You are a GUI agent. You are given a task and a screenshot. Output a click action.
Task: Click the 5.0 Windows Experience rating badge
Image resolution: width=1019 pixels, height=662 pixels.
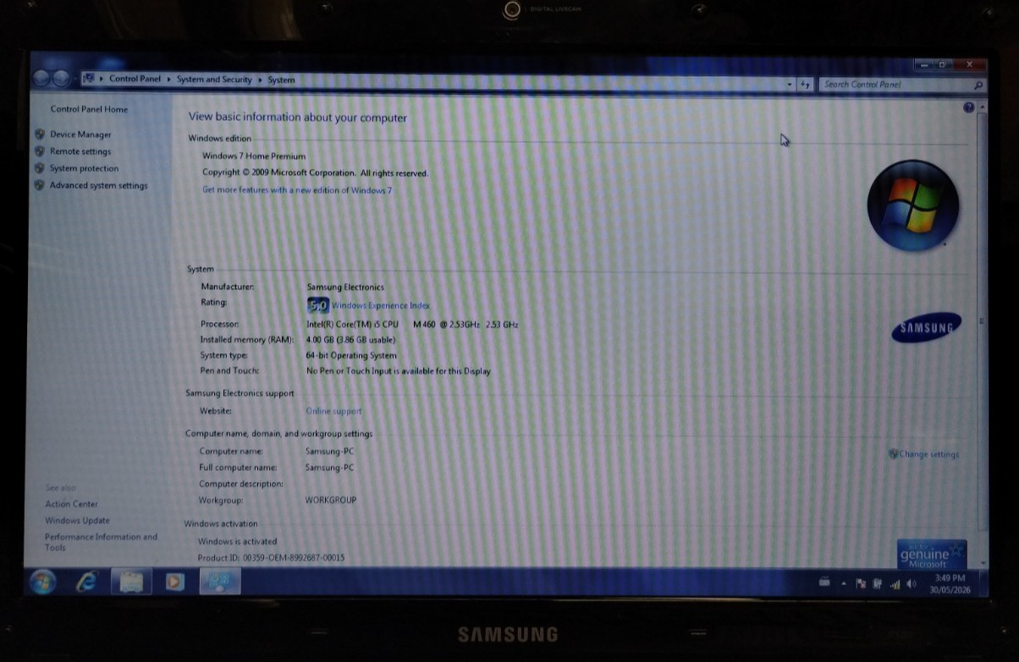click(317, 305)
